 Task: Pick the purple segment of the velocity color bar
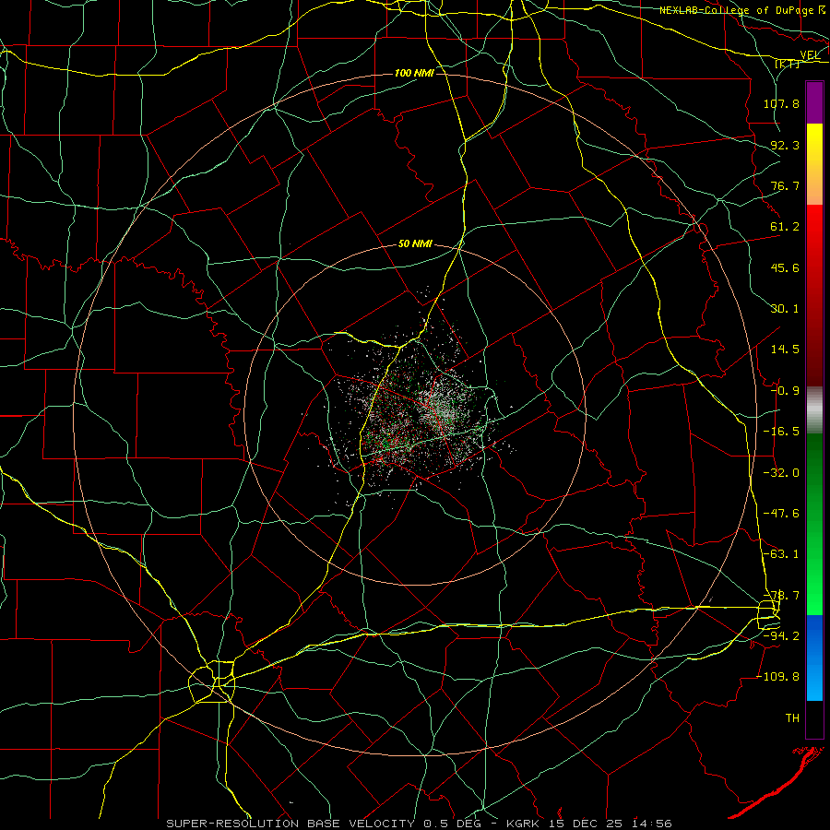(814, 102)
